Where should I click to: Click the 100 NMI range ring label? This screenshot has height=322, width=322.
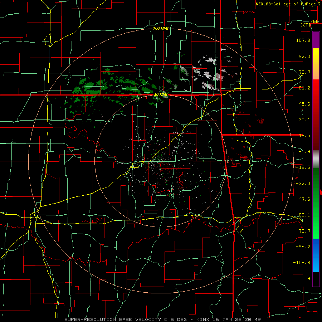(161, 28)
